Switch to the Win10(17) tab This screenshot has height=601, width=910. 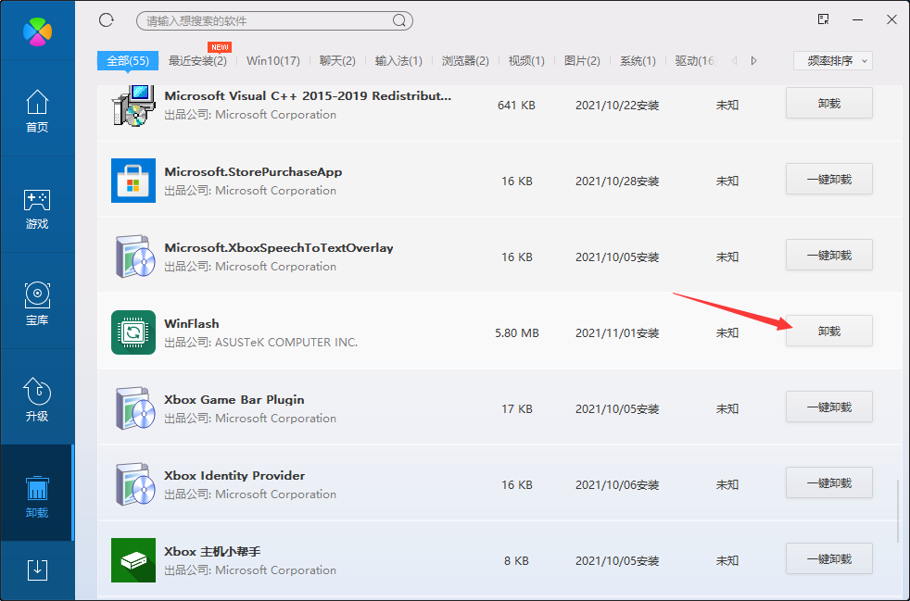pyautogui.click(x=272, y=61)
